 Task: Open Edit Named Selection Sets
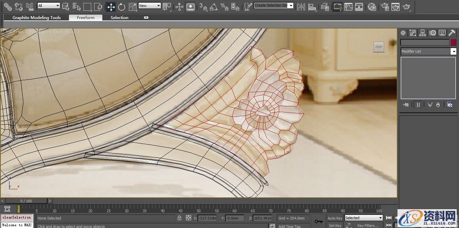tap(248, 6)
